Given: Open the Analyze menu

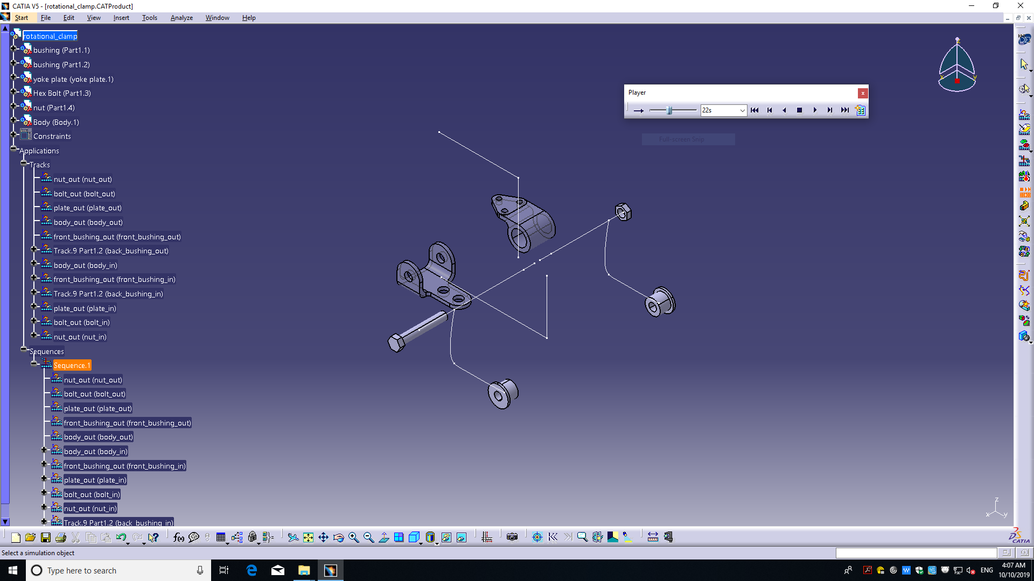Looking at the screenshot, I should point(181,18).
